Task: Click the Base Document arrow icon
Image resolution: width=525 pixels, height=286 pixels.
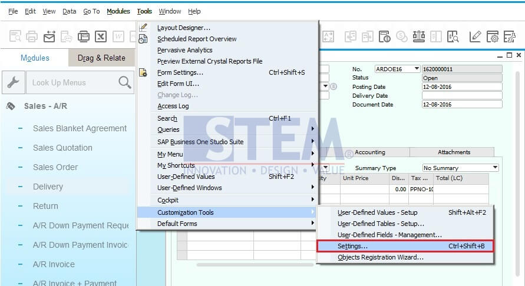Action: click(350, 36)
